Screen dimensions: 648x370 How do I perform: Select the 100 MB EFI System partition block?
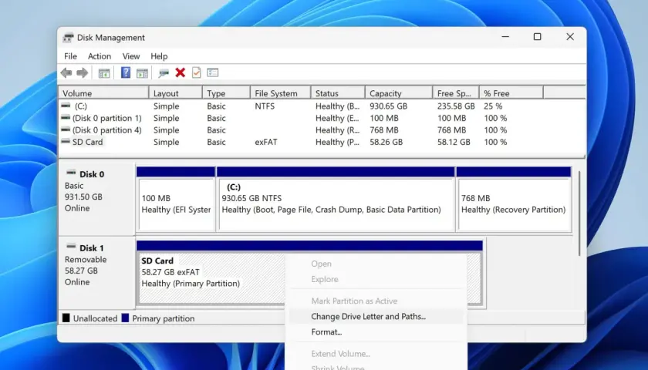[176, 200]
